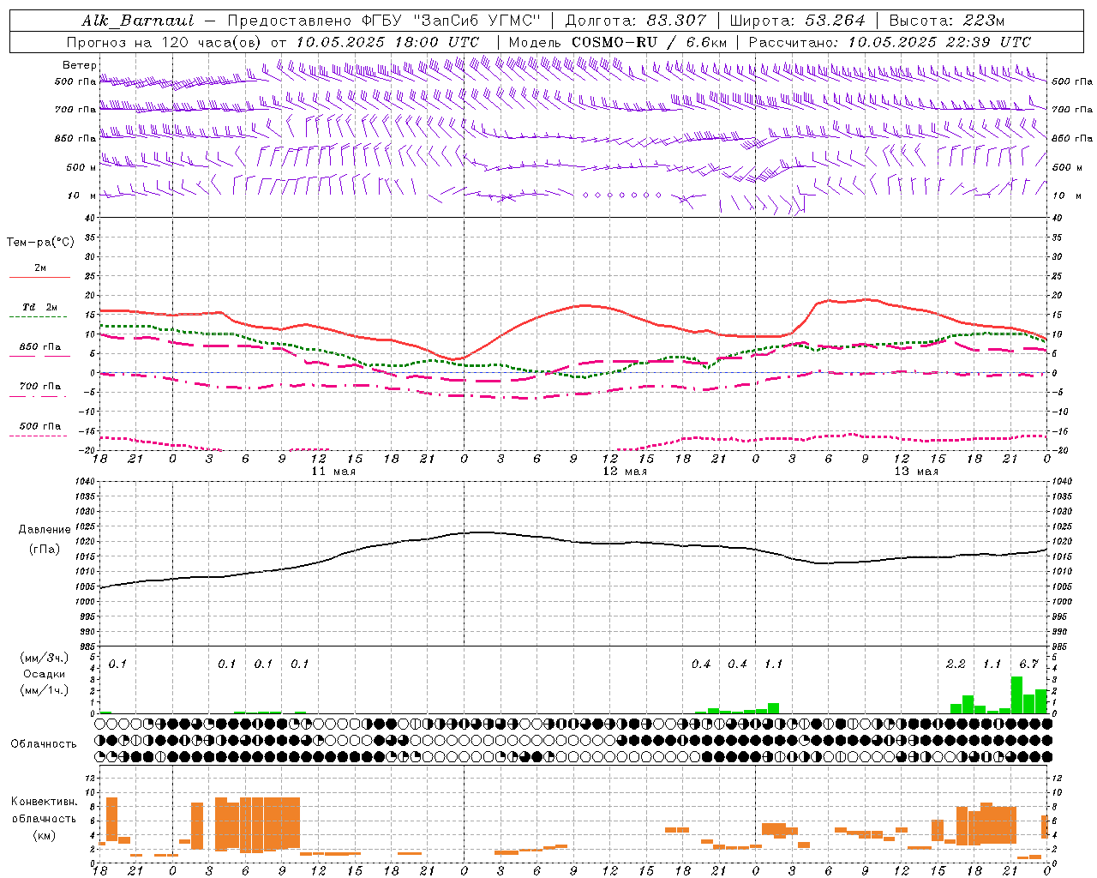The image size is (1097, 878).
Task: Click the calculated time 10.05.2025 22:39 UTC
Action: click(939, 42)
